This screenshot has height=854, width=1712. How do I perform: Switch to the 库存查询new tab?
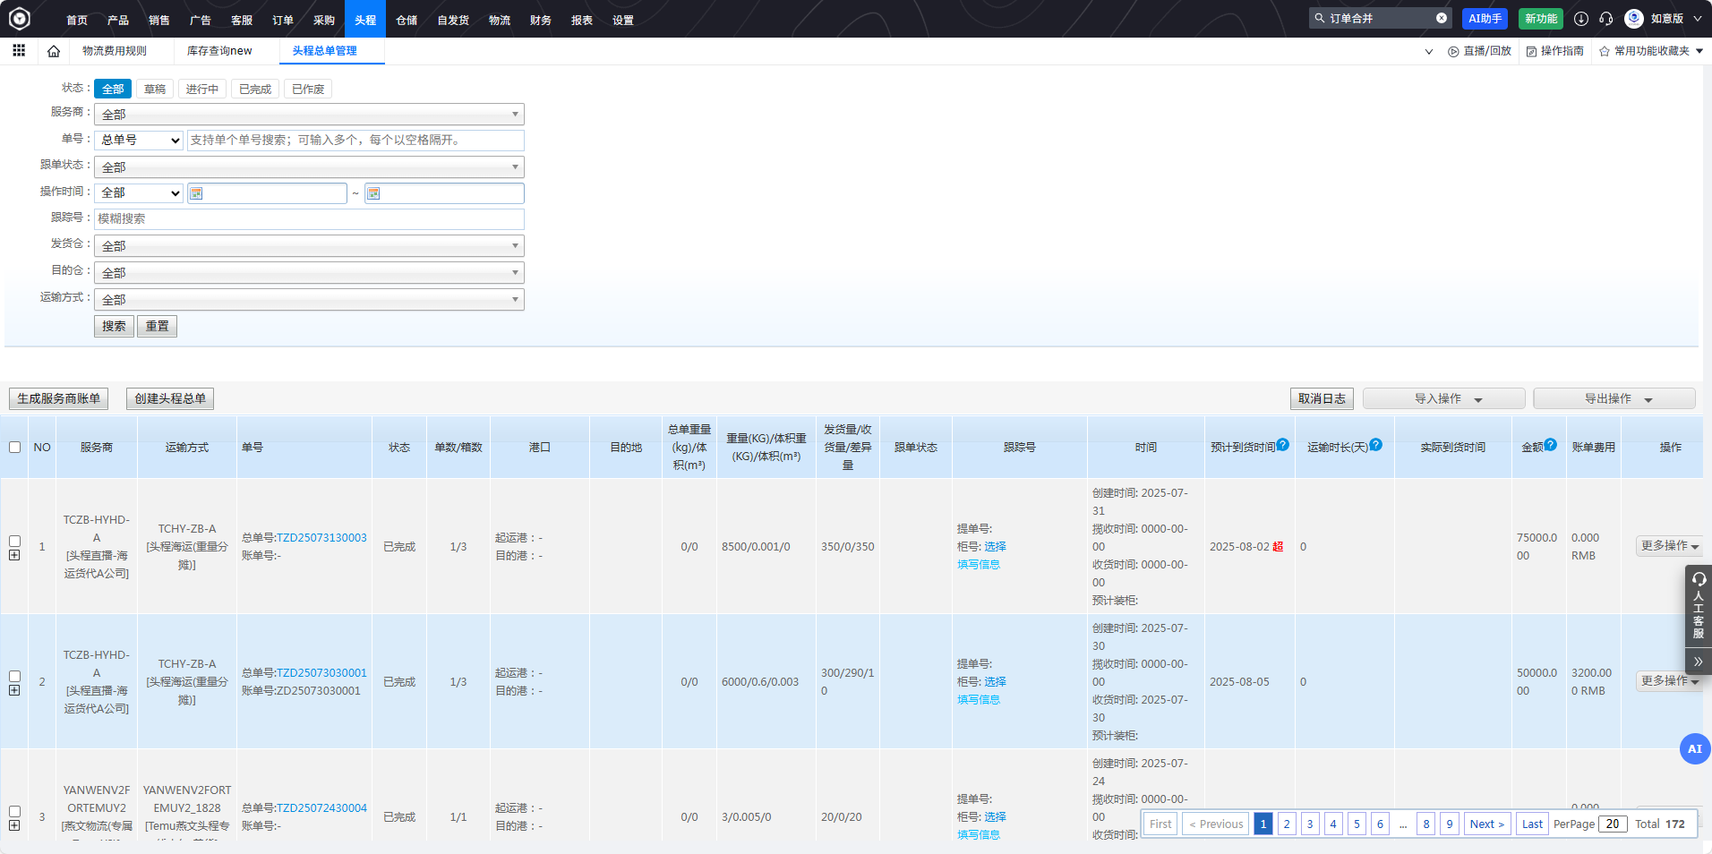point(219,51)
